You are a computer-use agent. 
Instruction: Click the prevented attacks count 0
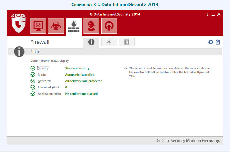point(66,88)
